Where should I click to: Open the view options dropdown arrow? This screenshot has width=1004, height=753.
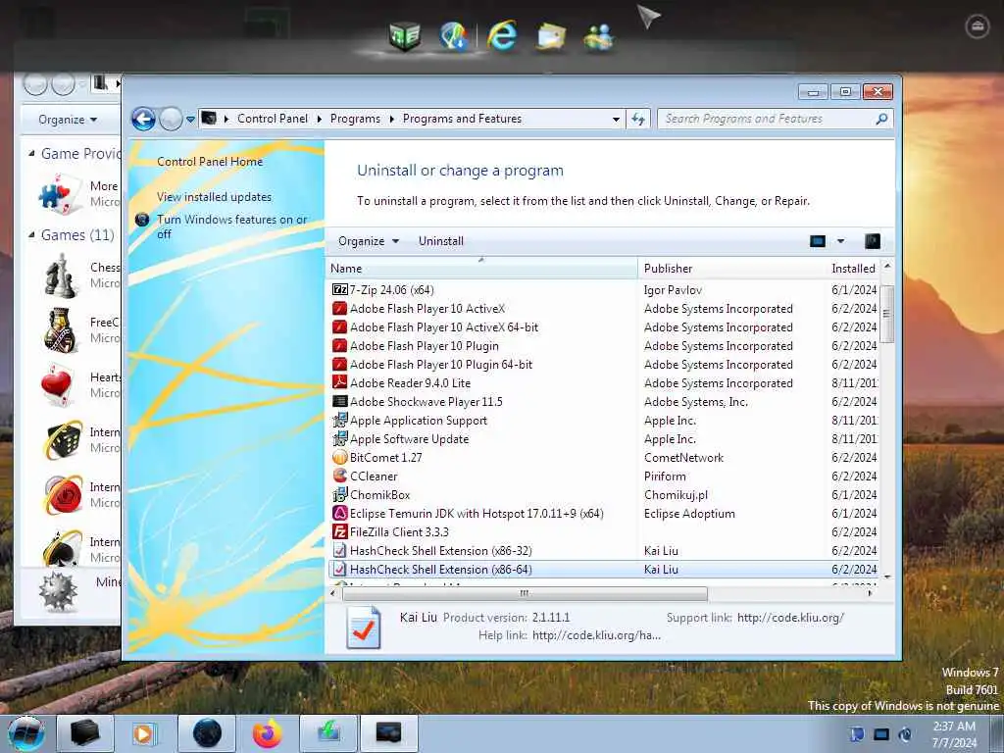coord(840,241)
